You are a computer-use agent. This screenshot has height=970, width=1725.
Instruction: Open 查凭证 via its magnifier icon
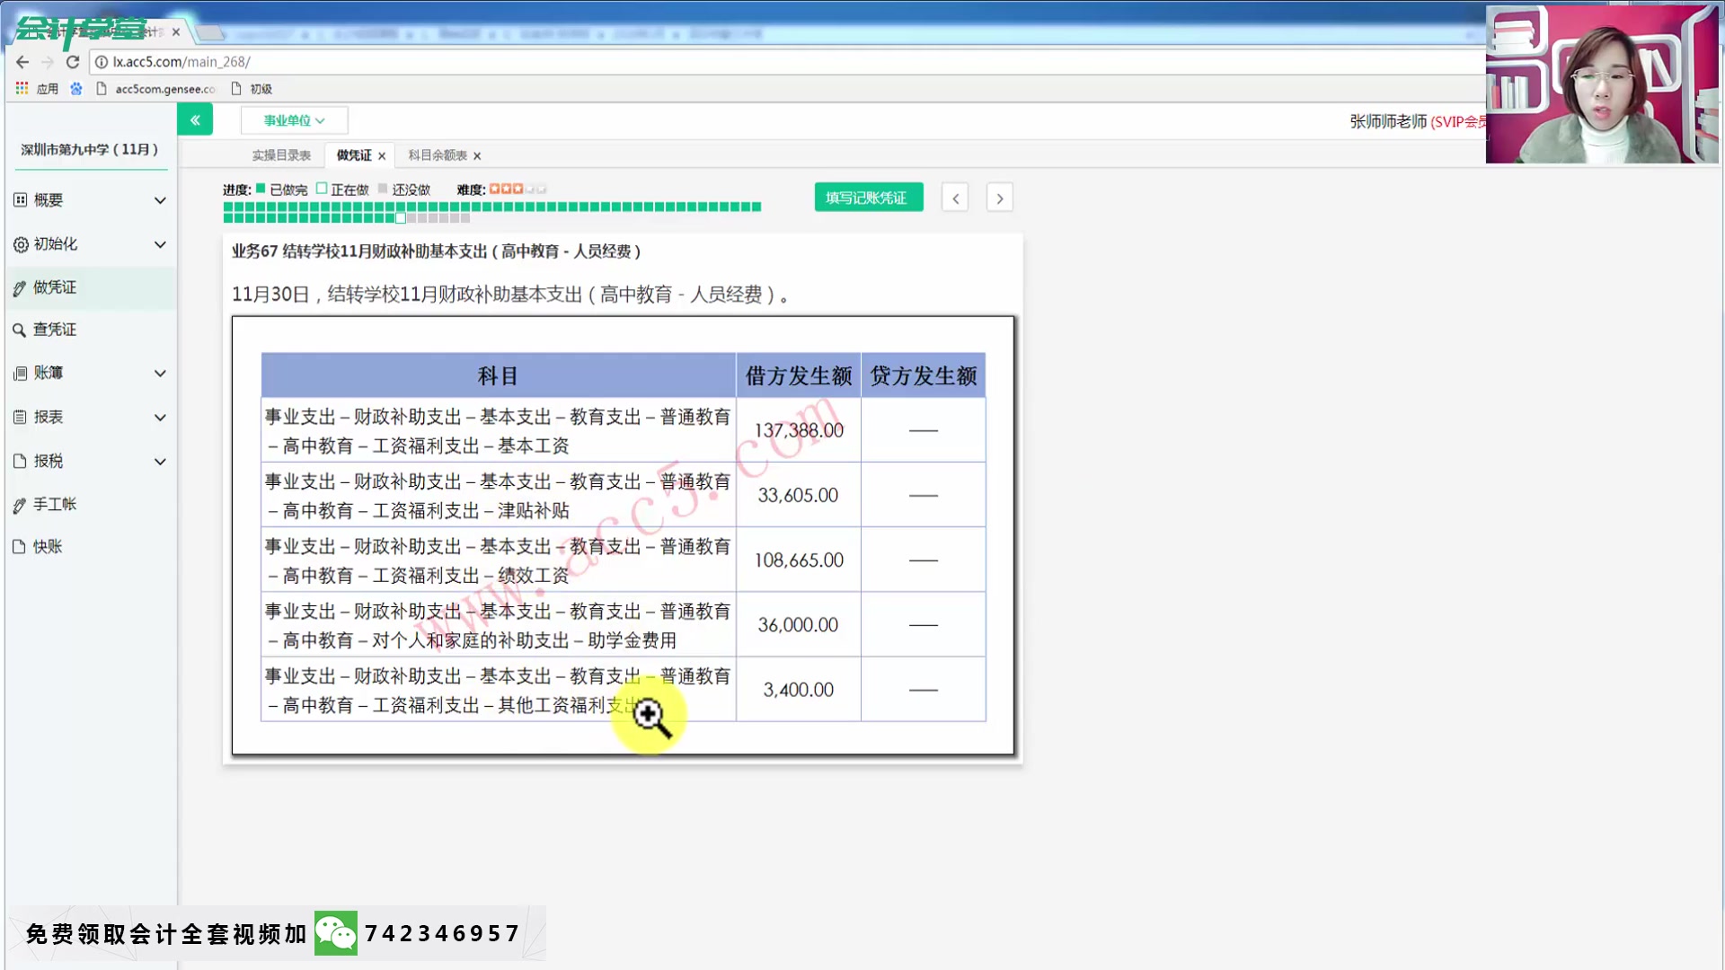pyautogui.click(x=20, y=330)
